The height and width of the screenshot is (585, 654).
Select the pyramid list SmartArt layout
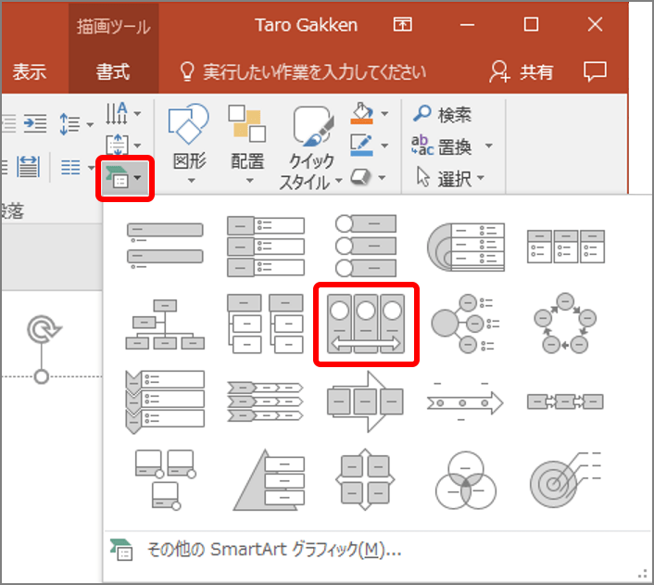[x=266, y=481]
